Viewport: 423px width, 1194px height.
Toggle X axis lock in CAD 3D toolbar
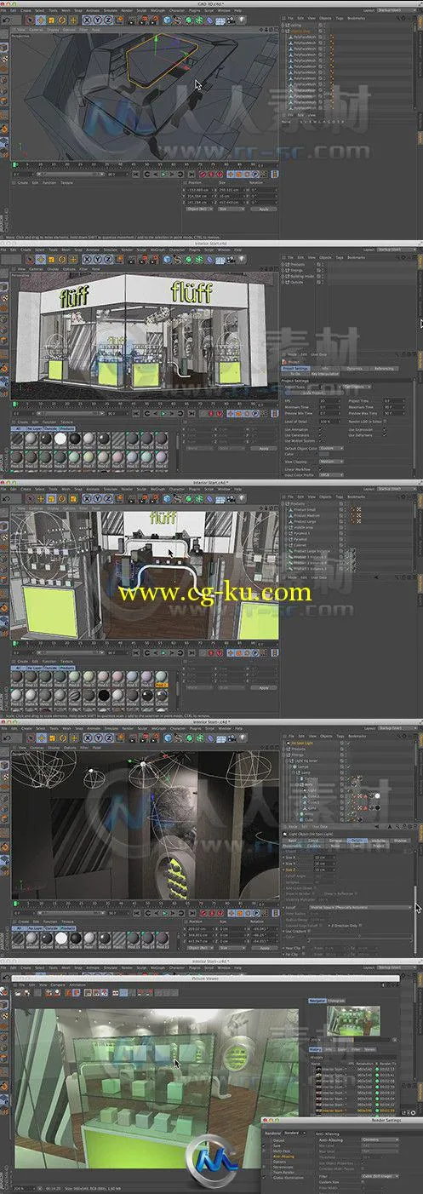(88, 20)
